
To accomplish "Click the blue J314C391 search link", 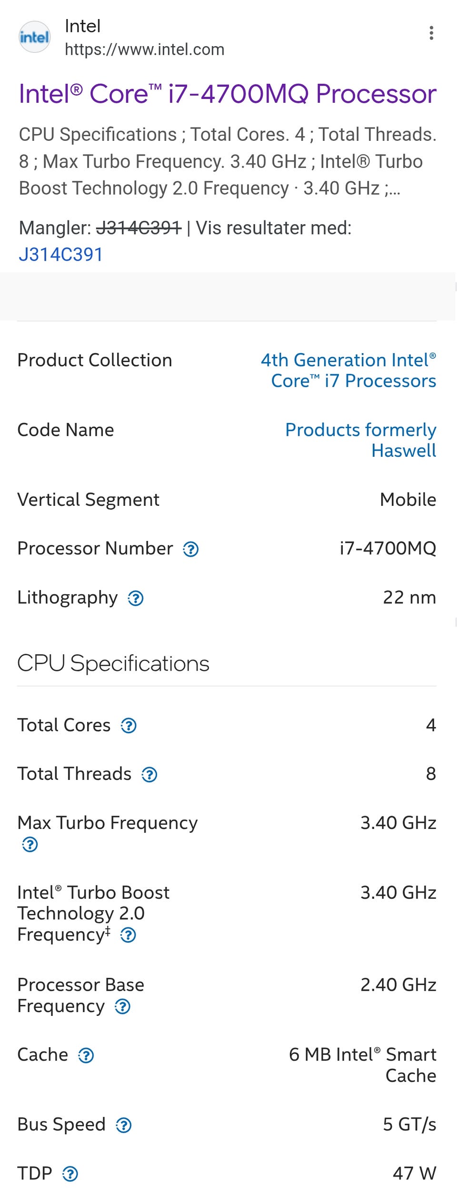I will point(61,255).
